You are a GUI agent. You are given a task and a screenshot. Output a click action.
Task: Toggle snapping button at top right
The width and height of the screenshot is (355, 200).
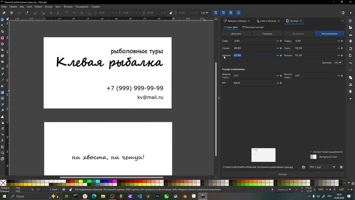pos(343,13)
